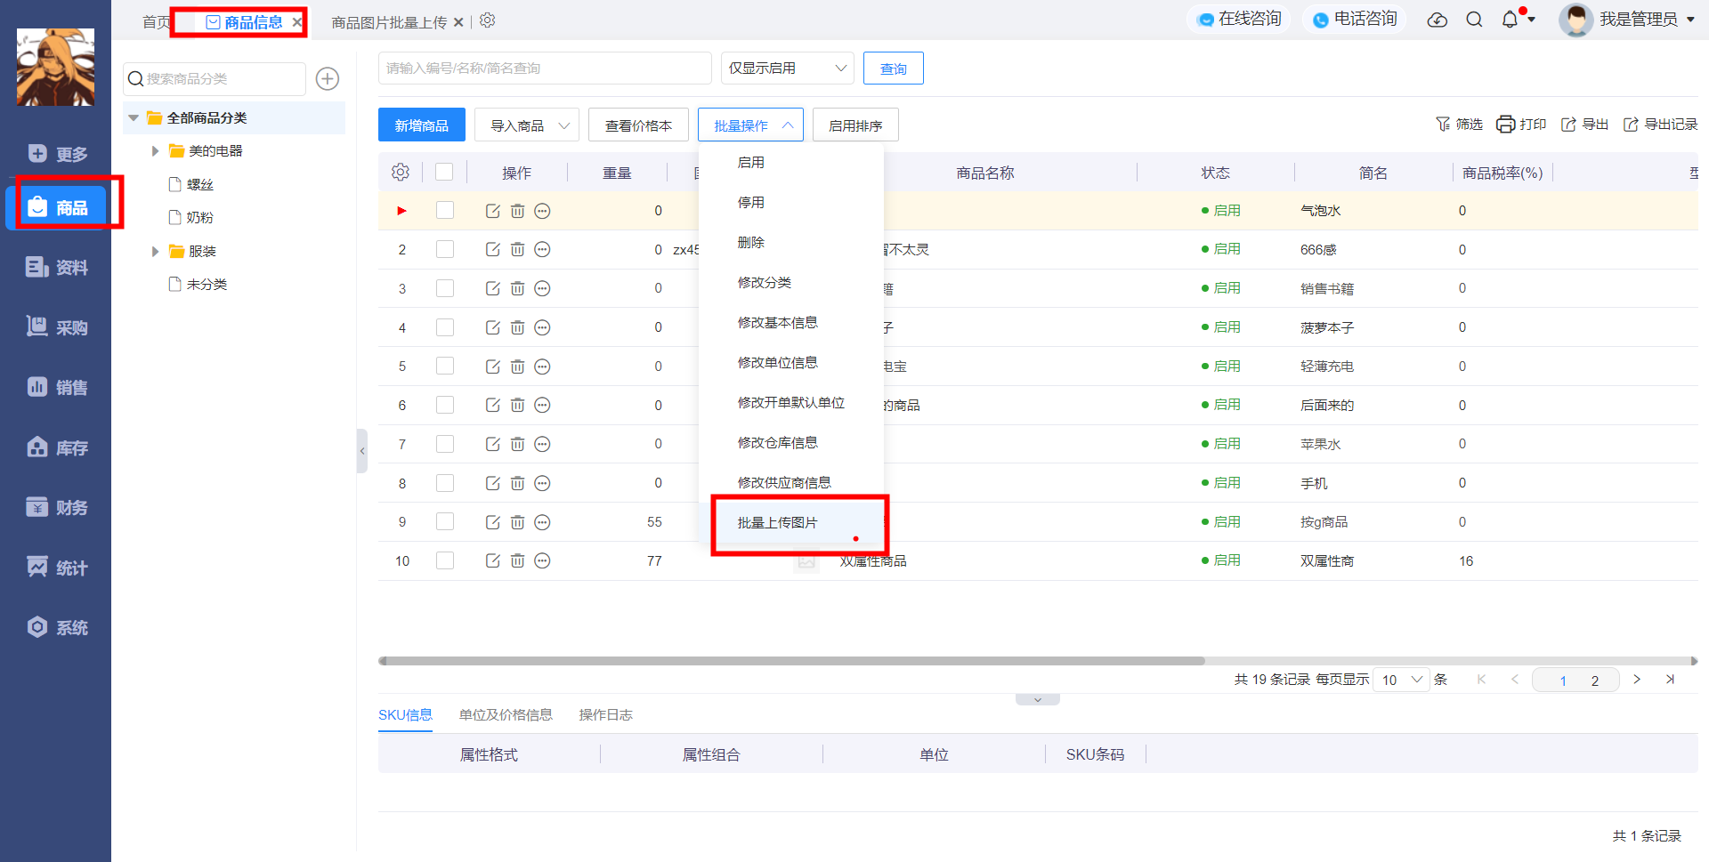This screenshot has width=1709, height=862.
Task: Click the 查询 search button
Action: [x=894, y=68]
